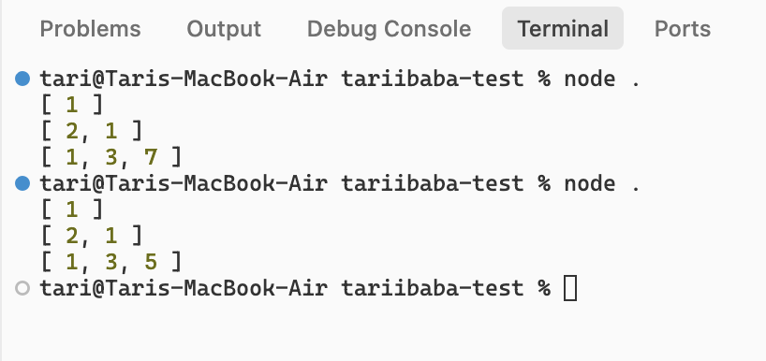The width and height of the screenshot is (766, 361).
Task: Click the first 'node .' command text
Action: click(x=602, y=79)
